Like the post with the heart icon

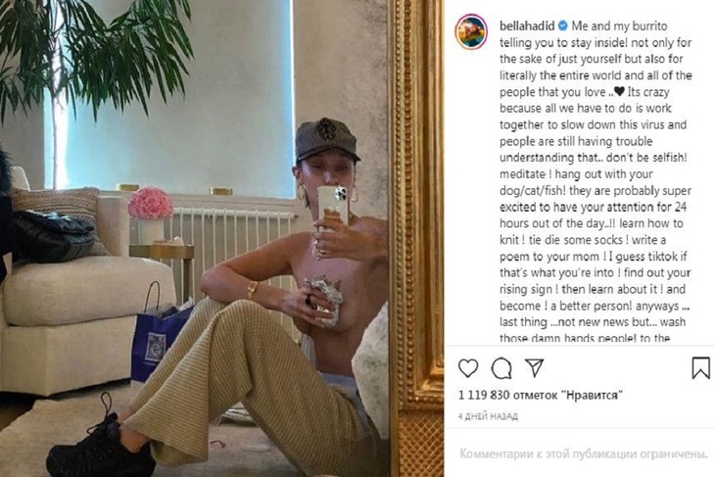coord(468,368)
